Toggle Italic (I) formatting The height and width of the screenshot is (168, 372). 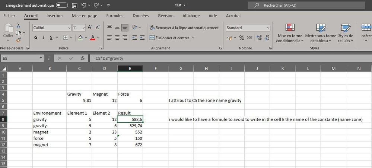44,37
